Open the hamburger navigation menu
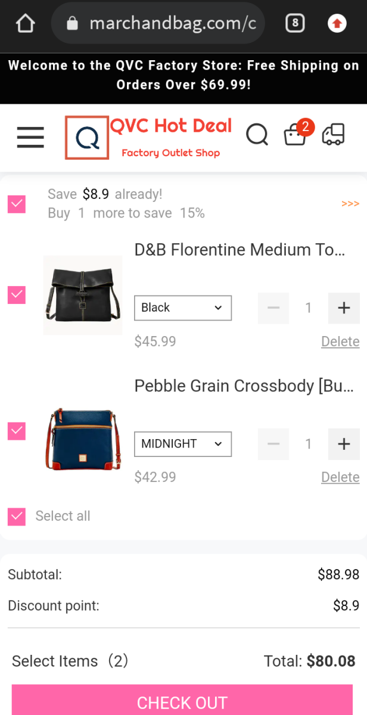367x715 pixels. (30, 137)
